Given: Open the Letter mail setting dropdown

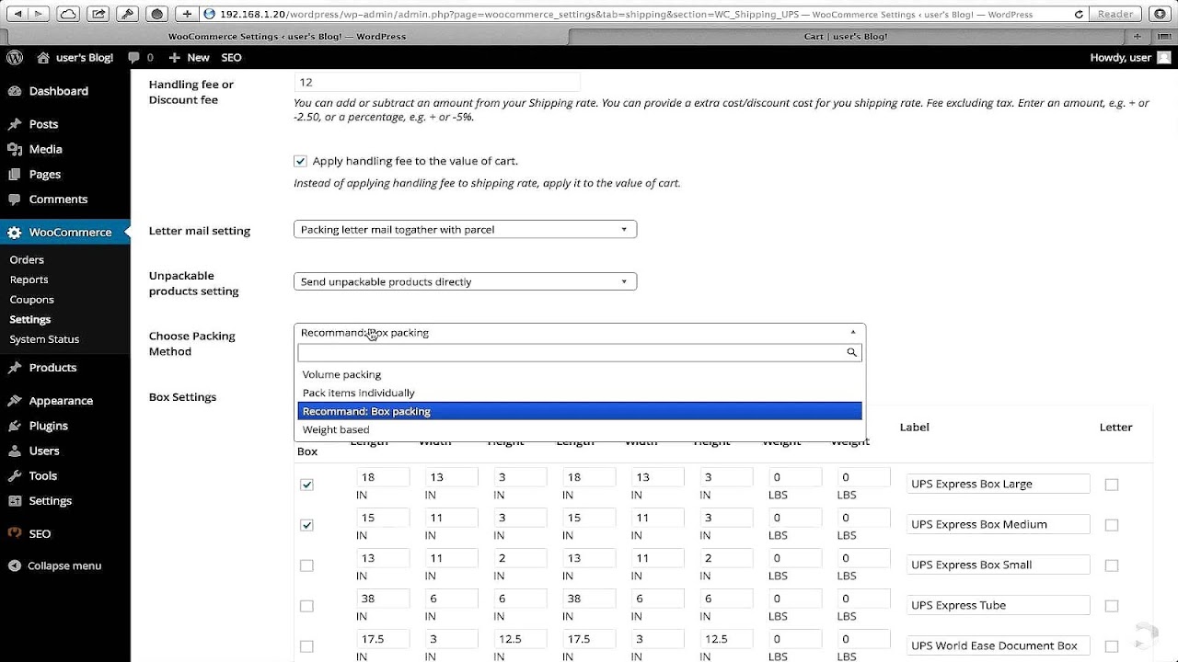Looking at the screenshot, I should (465, 229).
